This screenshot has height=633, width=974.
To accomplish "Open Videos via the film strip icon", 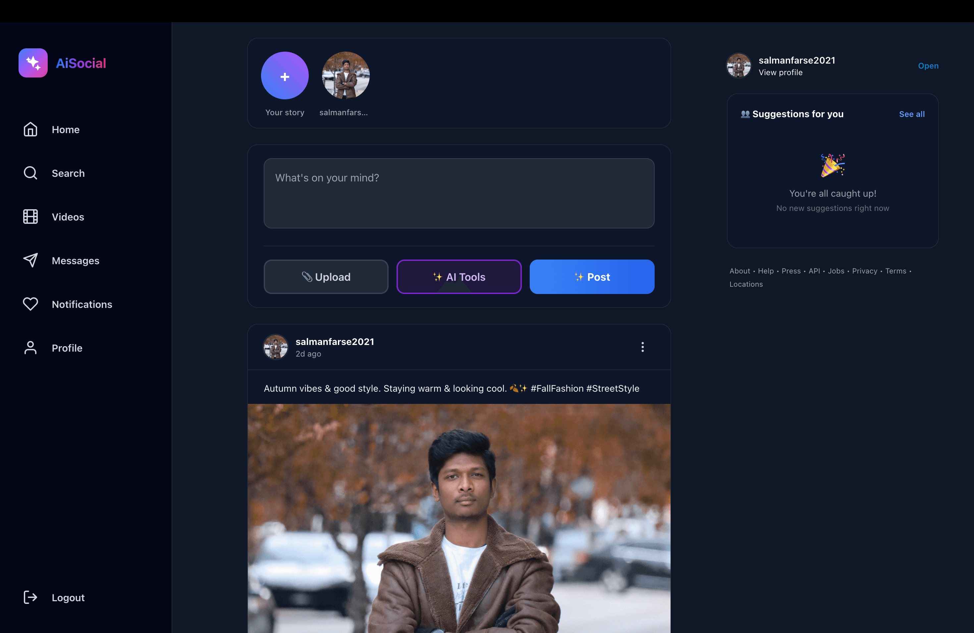I will pos(30,217).
